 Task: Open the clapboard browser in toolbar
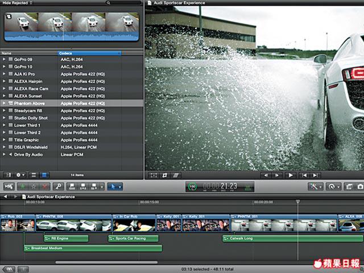click(x=349, y=187)
